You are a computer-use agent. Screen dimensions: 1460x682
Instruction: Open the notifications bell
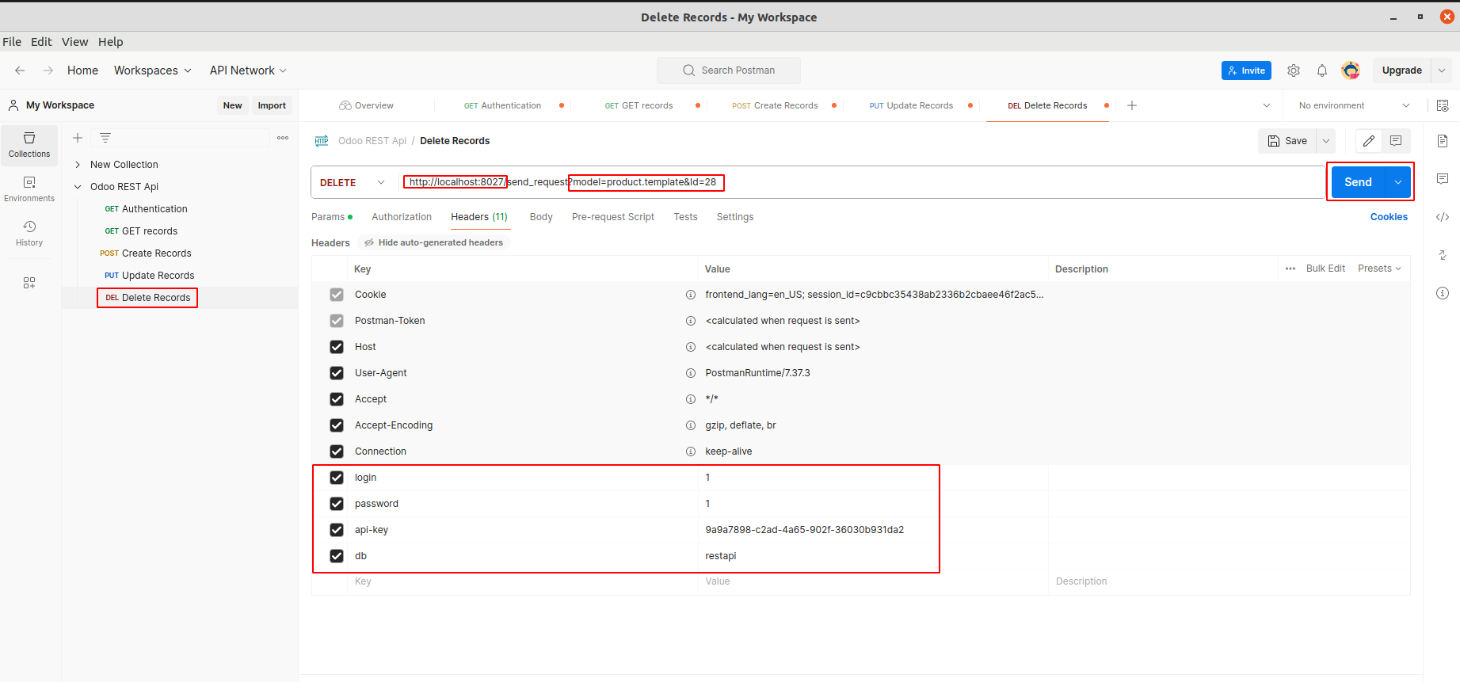[x=1322, y=70]
